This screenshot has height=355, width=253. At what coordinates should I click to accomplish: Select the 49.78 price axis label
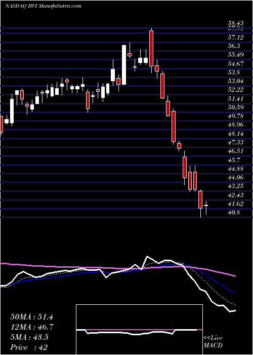(x=235, y=116)
